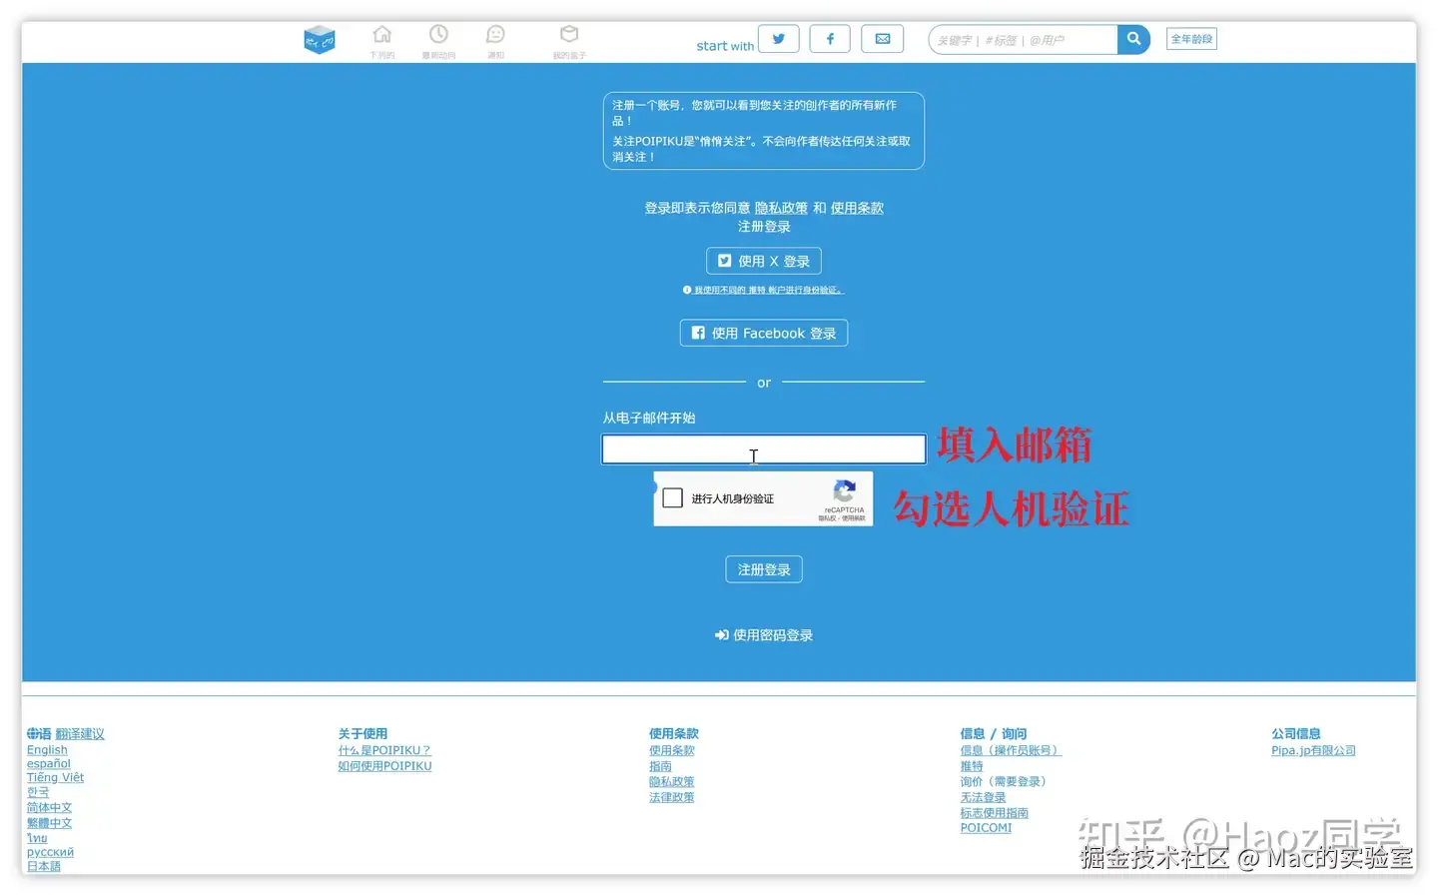Switch language to español
Image resolution: width=1438 pixels, height=896 pixels.
[49, 764]
